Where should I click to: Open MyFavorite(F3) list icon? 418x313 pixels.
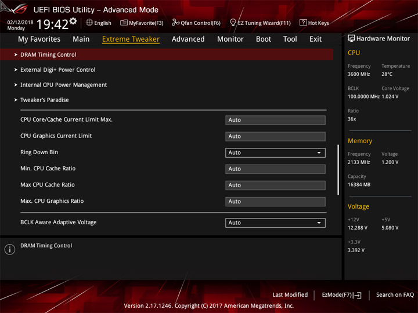pyautogui.click(x=124, y=23)
